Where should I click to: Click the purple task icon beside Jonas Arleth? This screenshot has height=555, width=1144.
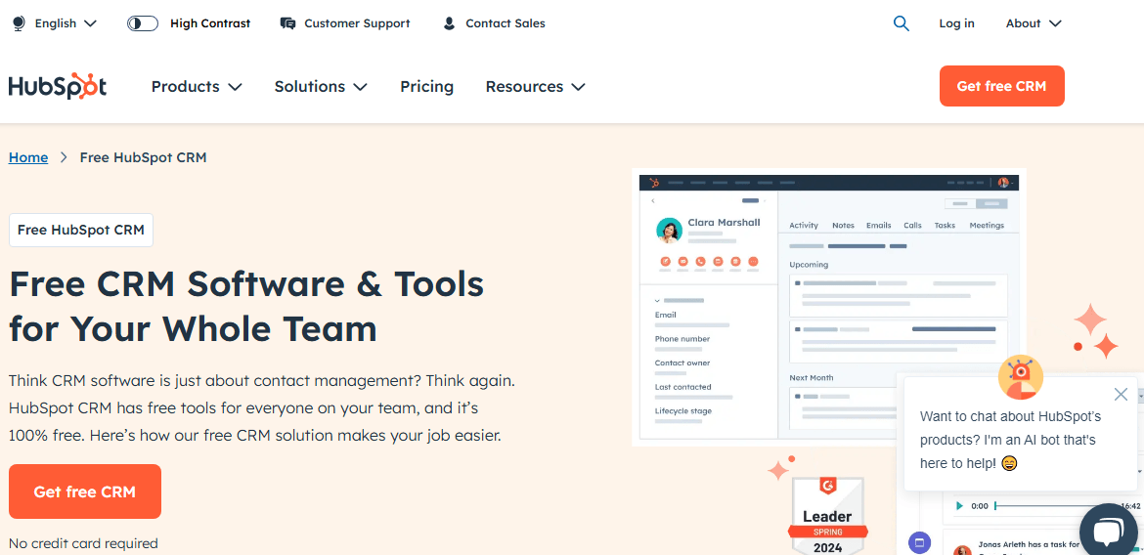(919, 542)
